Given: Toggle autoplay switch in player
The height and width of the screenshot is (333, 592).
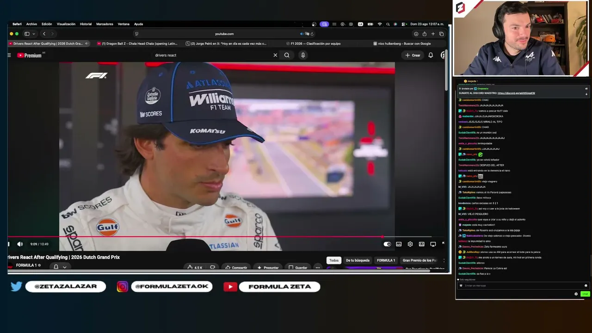Looking at the screenshot, I should (x=387, y=244).
